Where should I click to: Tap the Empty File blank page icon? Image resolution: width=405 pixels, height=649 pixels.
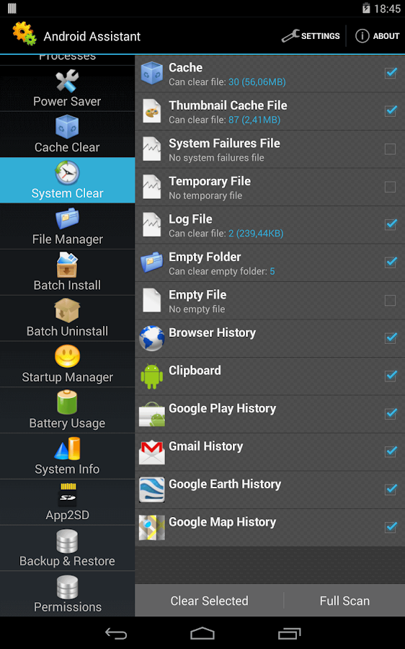click(152, 301)
